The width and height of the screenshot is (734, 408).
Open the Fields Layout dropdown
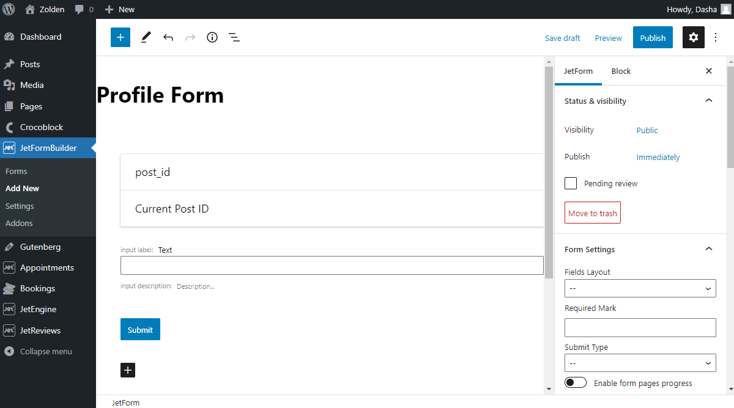(640, 288)
